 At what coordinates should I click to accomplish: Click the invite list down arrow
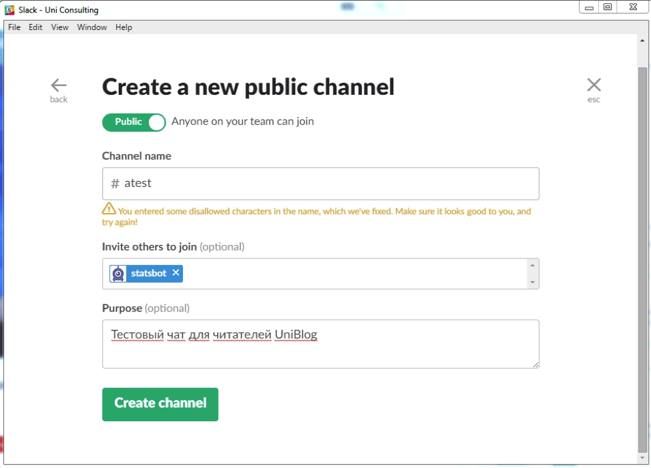(532, 282)
